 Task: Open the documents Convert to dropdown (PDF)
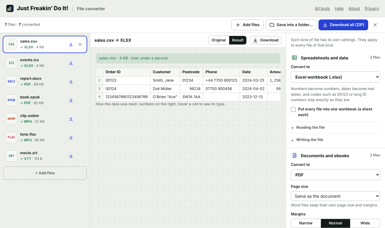click(x=335, y=175)
